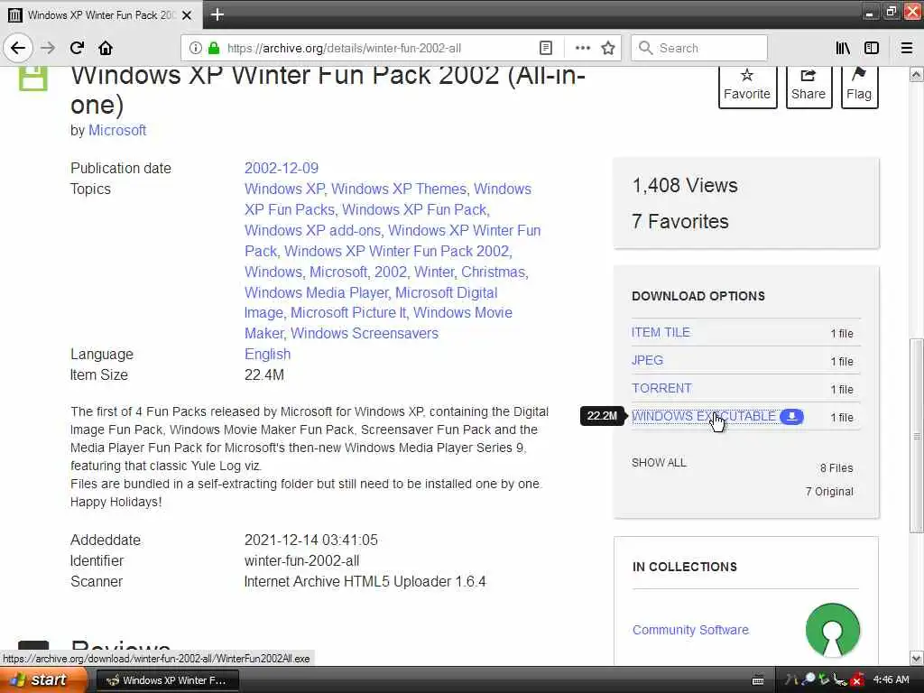The height and width of the screenshot is (693, 924).
Task: Open the Windows XP add-ons topic
Action: click(312, 230)
